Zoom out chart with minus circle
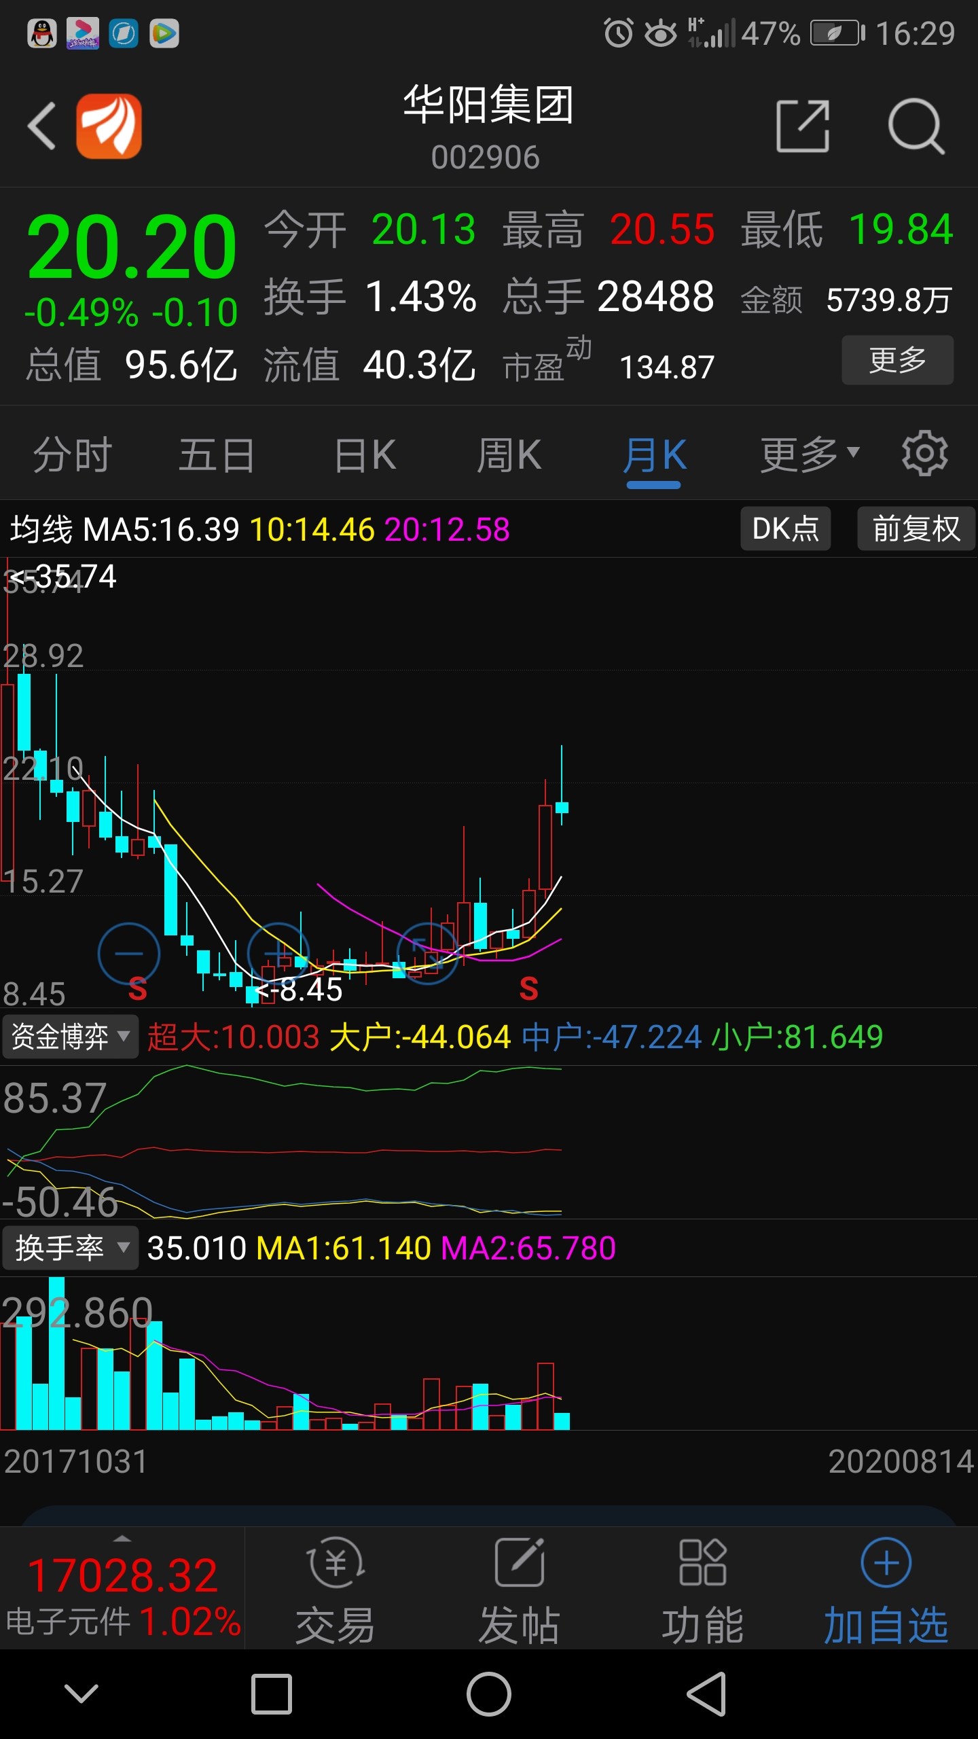Image resolution: width=978 pixels, height=1739 pixels. pyautogui.click(x=128, y=954)
